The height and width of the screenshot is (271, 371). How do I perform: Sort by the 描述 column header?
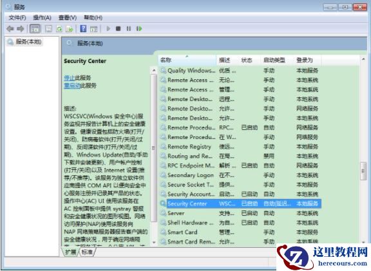227,60
